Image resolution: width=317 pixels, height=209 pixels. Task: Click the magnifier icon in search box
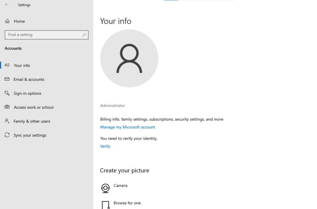point(84,35)
